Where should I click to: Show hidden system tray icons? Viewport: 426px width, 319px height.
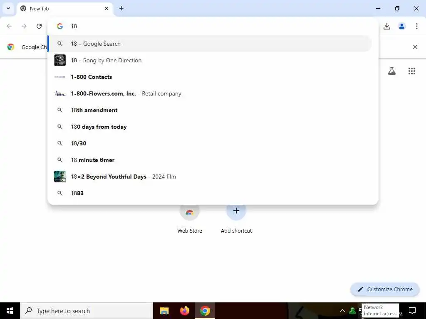(342, 311)
